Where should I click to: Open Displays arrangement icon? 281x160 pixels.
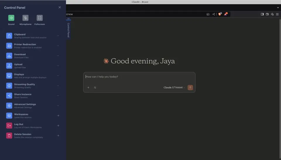(9, 76)
